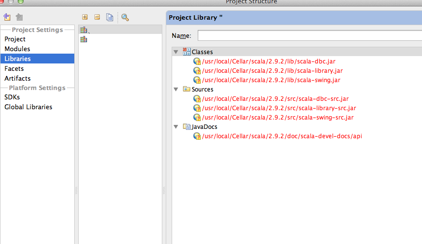422x244 pixels.
Task: Select scala-library.jar class entry
Action: pos(272,71)
